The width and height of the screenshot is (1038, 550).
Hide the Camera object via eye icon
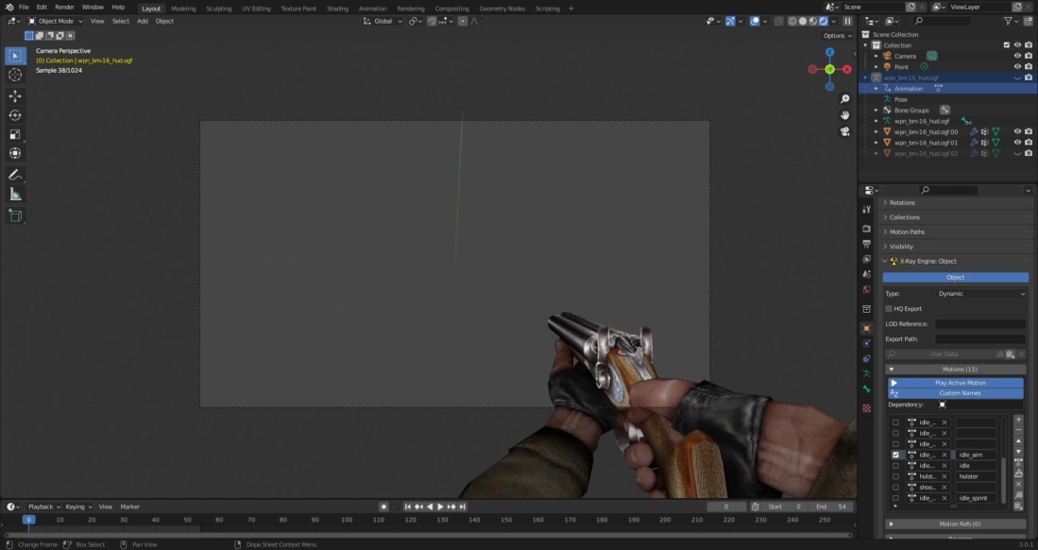point(1017,56)
